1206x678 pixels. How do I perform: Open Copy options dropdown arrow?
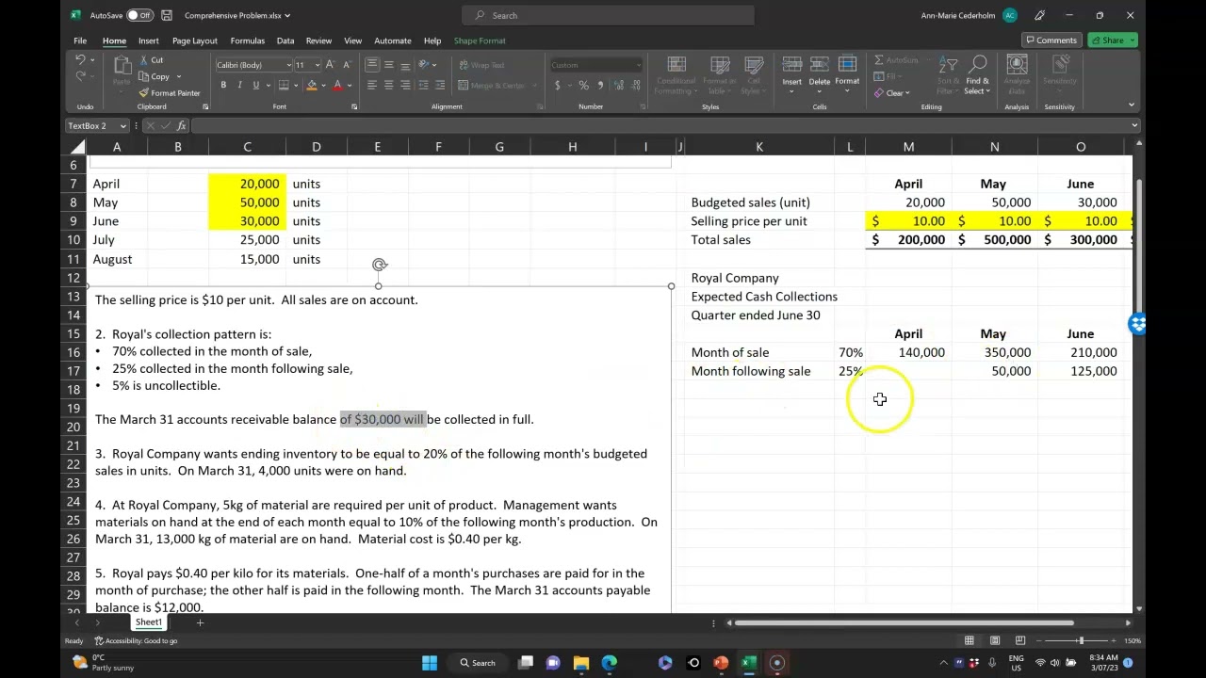click(178, 77)
